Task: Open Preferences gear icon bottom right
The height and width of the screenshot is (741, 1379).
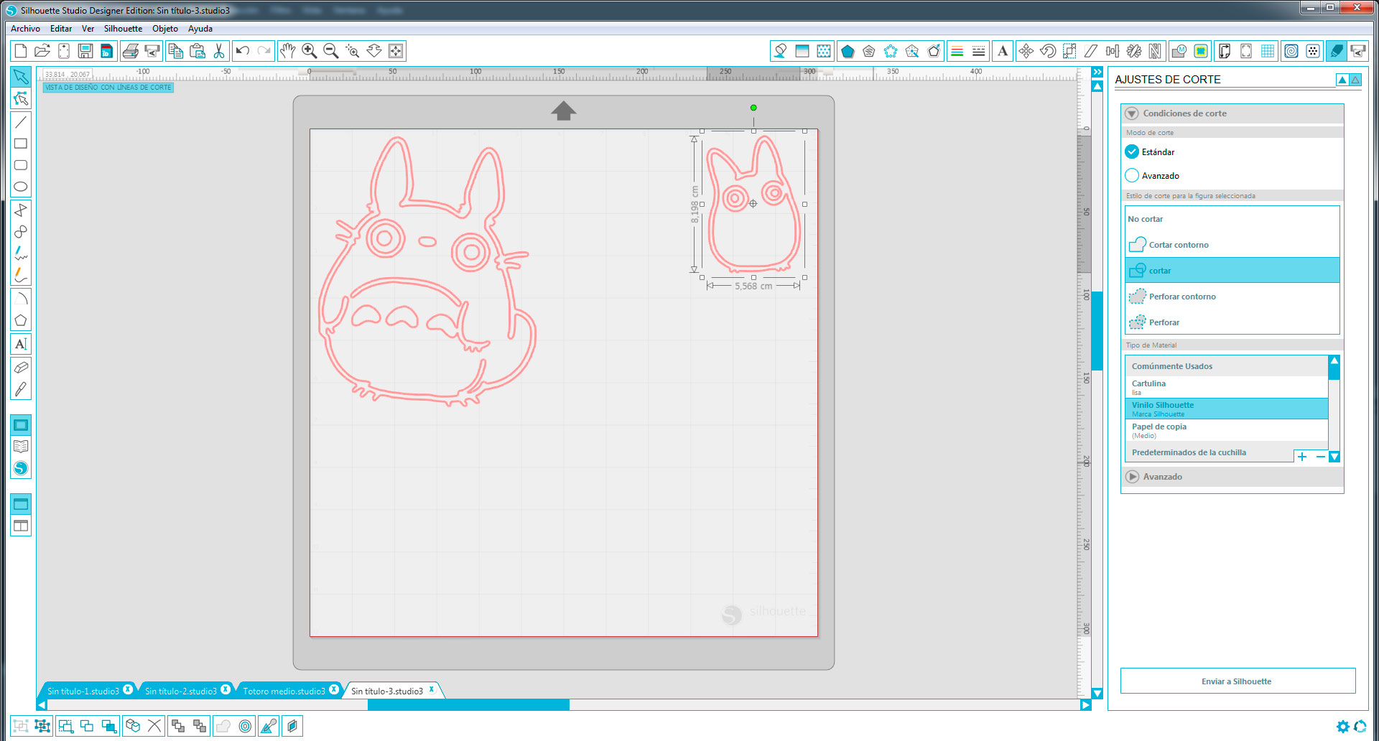Action: tap(1342, 727)
